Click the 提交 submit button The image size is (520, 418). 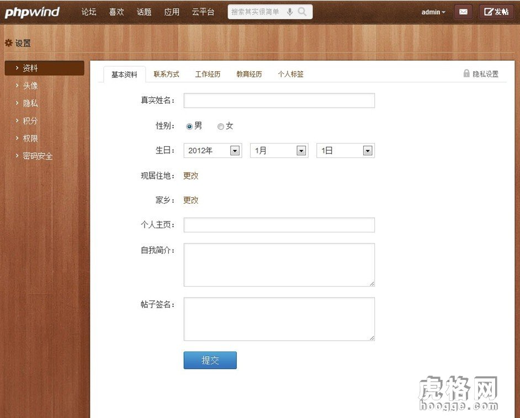click(210, 359)
